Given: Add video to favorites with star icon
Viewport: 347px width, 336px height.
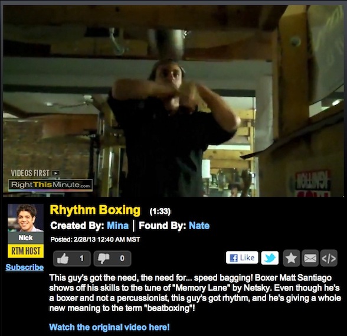Looking at the screenshot, I should tap(292, 258).
